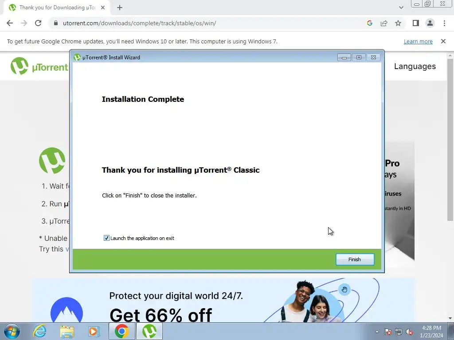This screenshot has width=454, height=340.
Task: Open Windows Explorer from taskbar
Action: (67, 331)
